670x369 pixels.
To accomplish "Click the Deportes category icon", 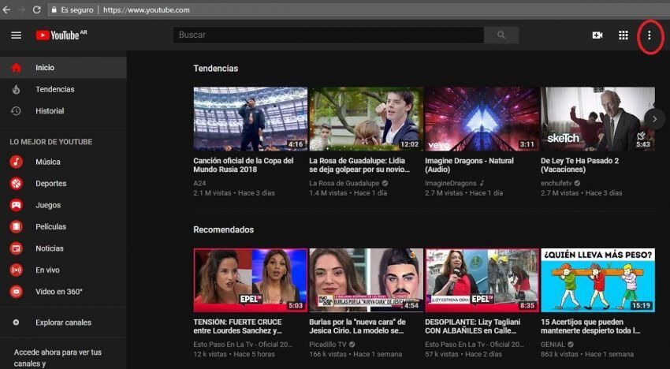I will 16,184.
